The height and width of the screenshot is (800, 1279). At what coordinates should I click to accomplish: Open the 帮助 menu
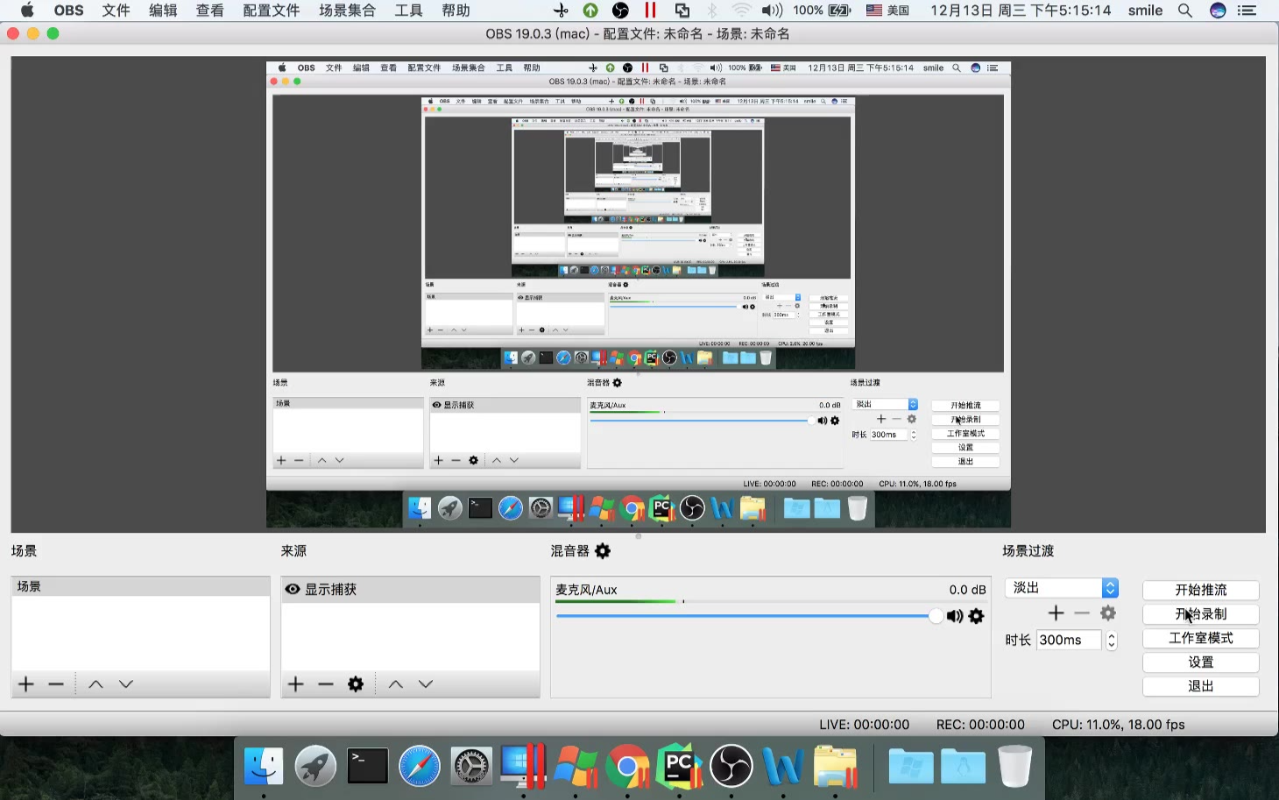point(456,11)
